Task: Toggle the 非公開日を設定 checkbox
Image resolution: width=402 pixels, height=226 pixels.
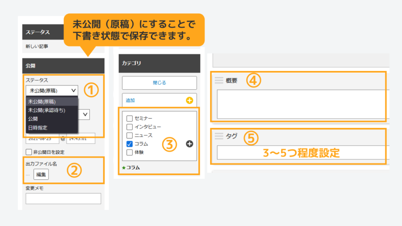Action: coord(28,152)
